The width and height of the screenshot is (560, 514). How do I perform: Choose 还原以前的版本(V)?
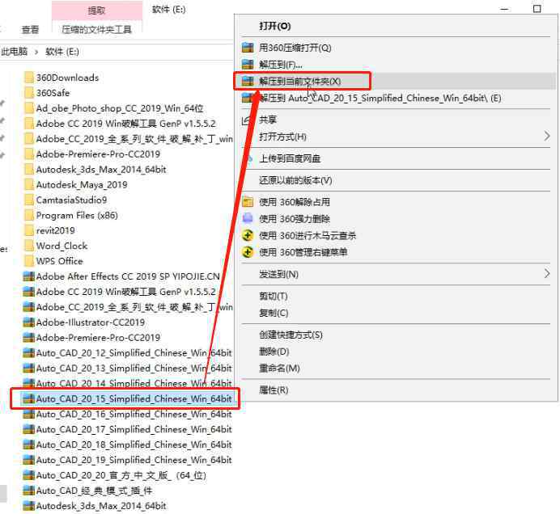tap(295, 180)
